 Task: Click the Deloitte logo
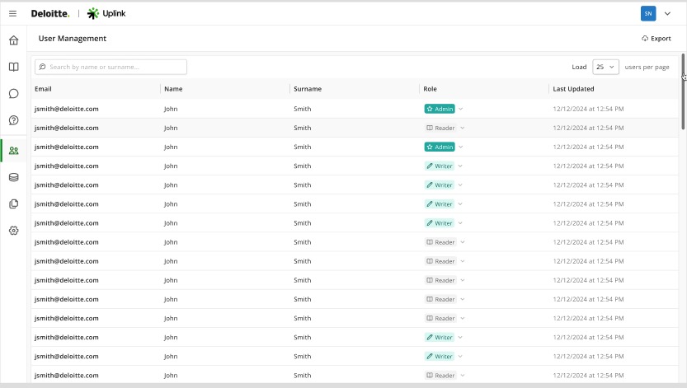[x=50, y=13]
